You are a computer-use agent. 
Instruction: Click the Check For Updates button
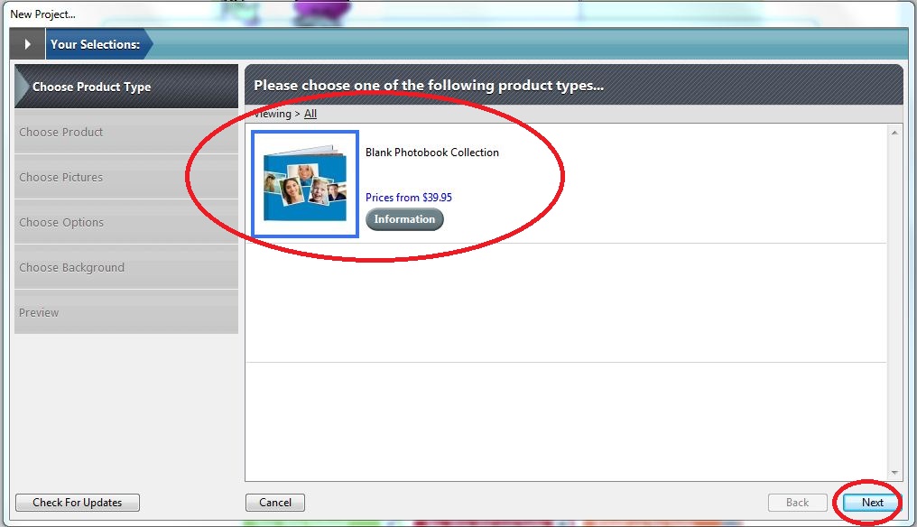pos(78,503)
